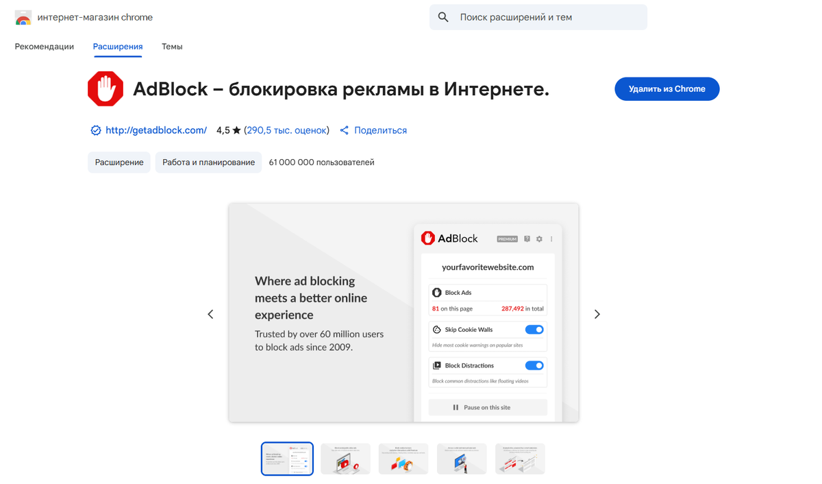Show the next screenshot with right arrow
The width and height of the screenshot is (822, 484).
597,314
